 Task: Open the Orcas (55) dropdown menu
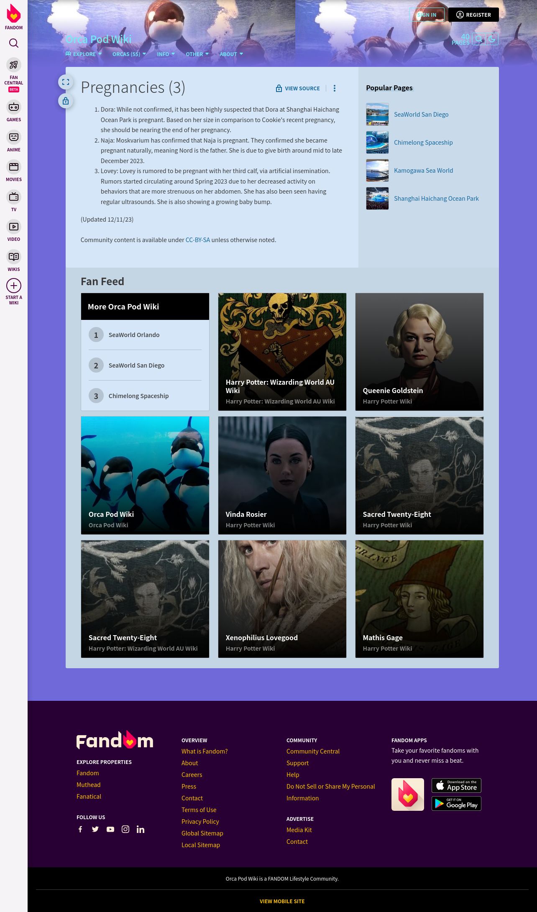click(x=129, y=54)
